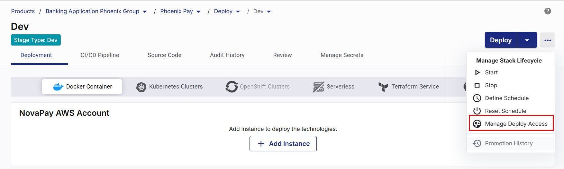Select Promotion History menu entry

tap(511, 143)
